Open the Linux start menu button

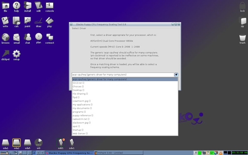[x=4, y=153]
